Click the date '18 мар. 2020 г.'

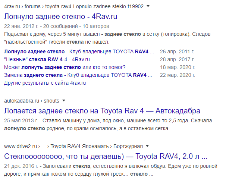coord(178,67)
